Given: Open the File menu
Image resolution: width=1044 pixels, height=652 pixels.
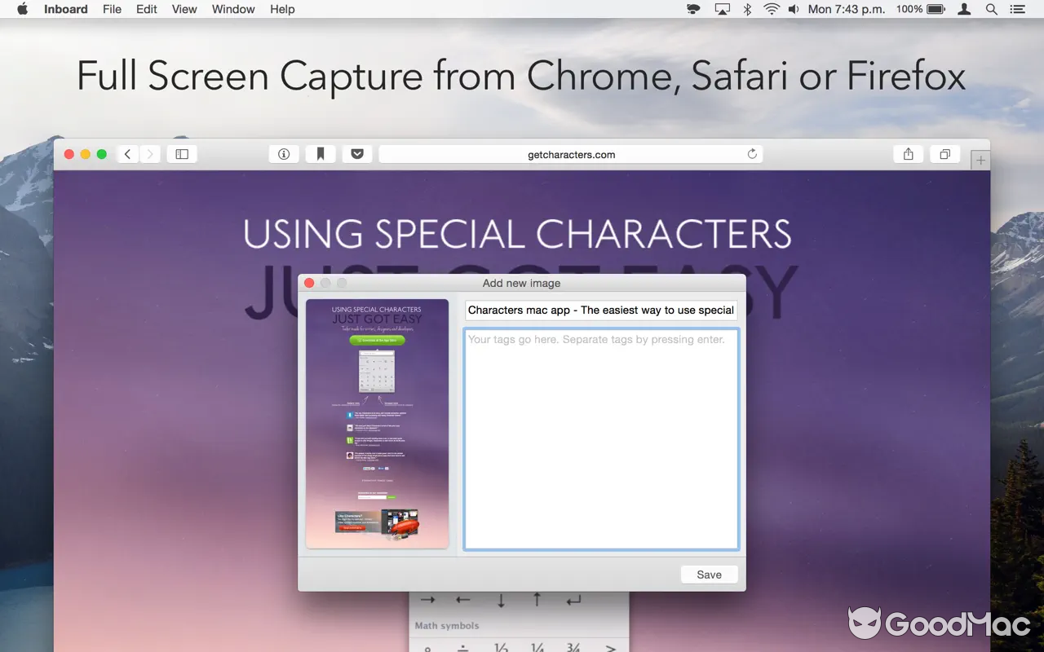Looking at the screenshot, I should (x=112, y=9).
